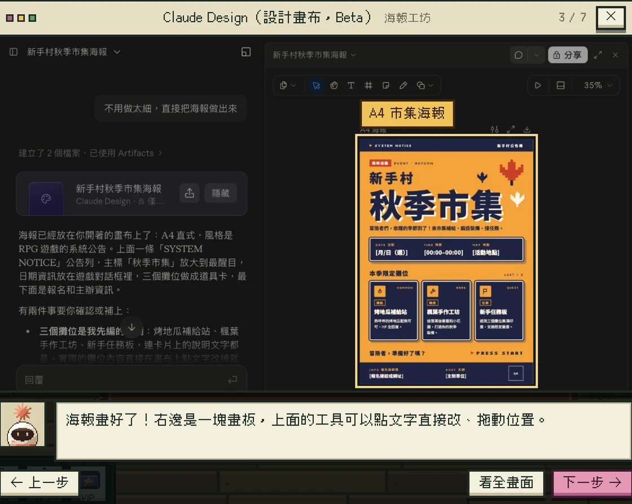Expand the poster frame icon
This screenshot has height=504, width=632.
point(511,129)
